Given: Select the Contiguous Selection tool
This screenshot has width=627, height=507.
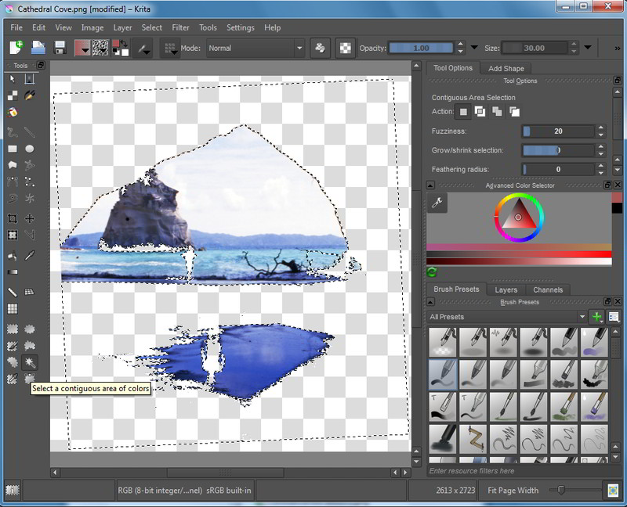Looking at the screenshot, I should coord(29,360).
